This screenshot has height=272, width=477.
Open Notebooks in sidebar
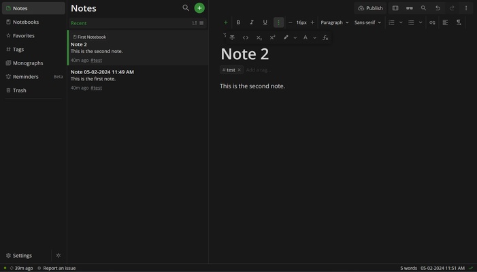tap(33, 22)
